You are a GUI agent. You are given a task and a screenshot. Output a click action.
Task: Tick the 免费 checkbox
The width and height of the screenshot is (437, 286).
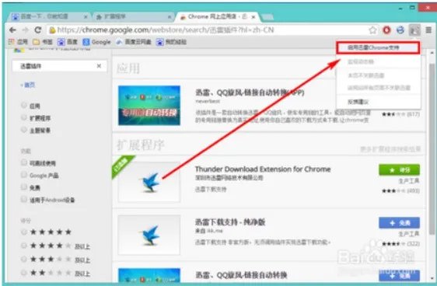(24, 187)
